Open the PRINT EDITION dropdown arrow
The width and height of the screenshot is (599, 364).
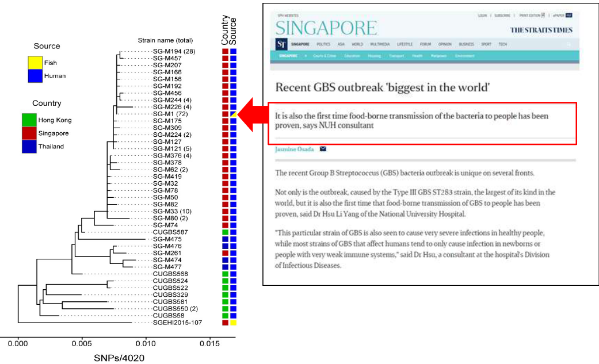coord(543,16)
